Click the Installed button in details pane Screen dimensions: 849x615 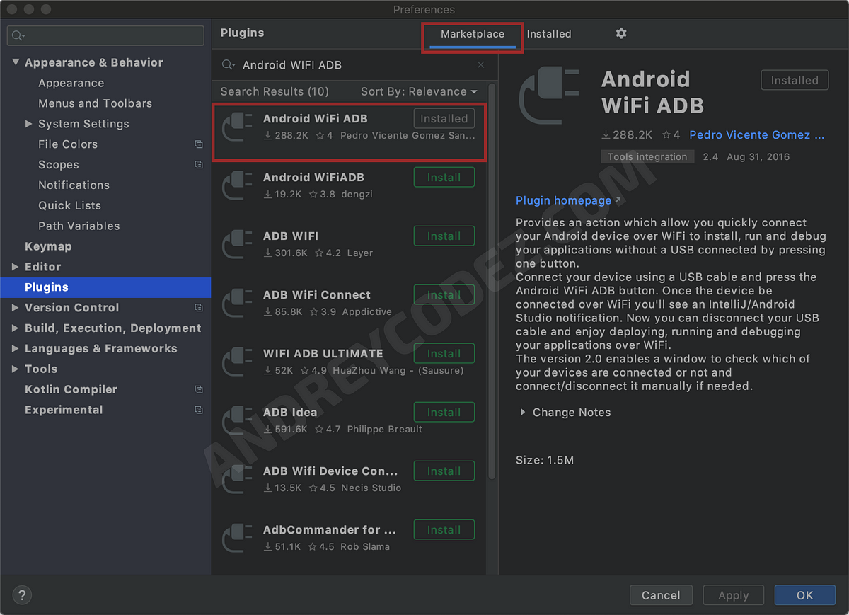[795, 81]
